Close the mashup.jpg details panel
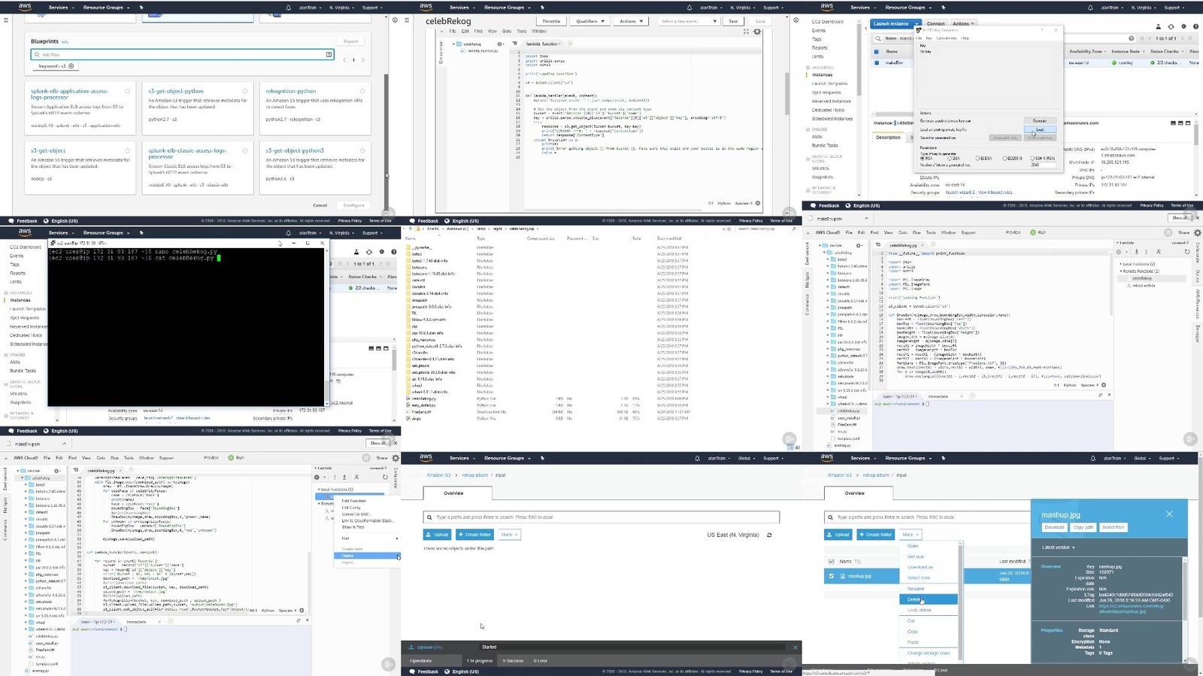The image size is (1203, 676). point(1169,514)
